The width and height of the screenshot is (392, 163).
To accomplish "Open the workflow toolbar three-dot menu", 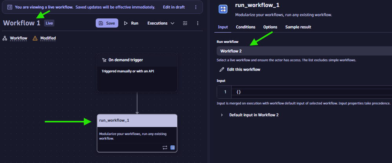I will 198,23.
